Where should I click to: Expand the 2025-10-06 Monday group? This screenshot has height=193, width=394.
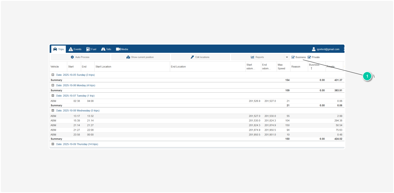pyautogui.click(x=53, y=85)
